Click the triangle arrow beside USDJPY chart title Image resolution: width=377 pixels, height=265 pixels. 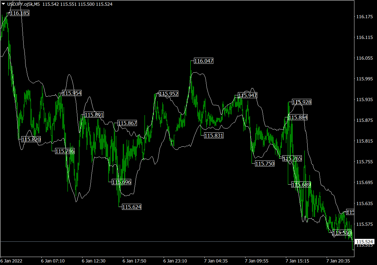pos(4,4)
